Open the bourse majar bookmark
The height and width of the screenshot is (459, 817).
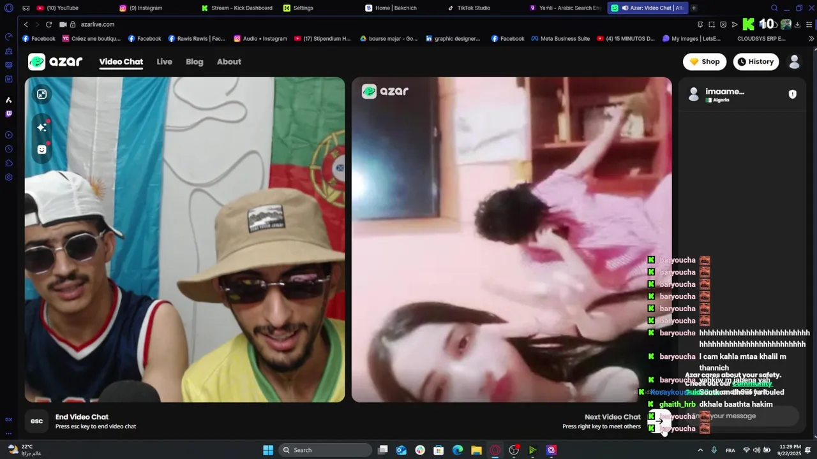(389, 38)
